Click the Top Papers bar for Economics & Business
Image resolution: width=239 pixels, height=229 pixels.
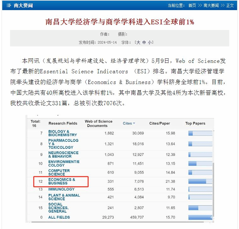[197, 181]
